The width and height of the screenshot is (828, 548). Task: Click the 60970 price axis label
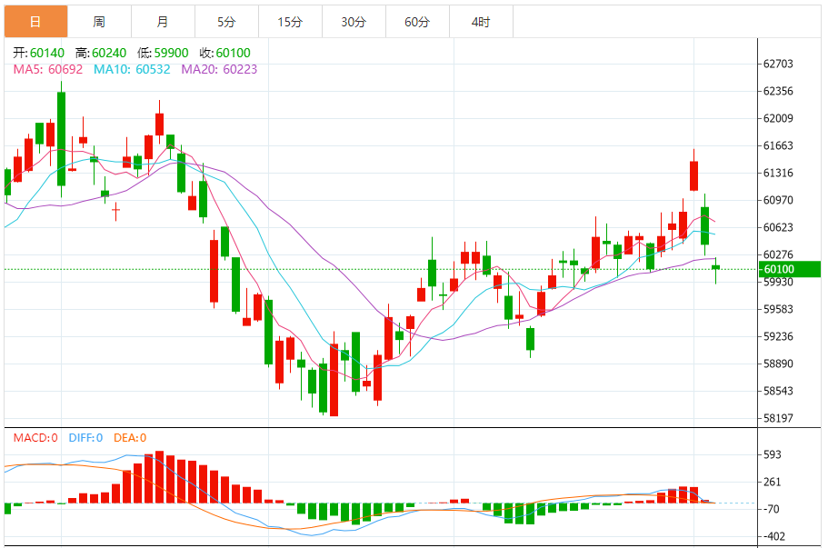tap(778, 200)
